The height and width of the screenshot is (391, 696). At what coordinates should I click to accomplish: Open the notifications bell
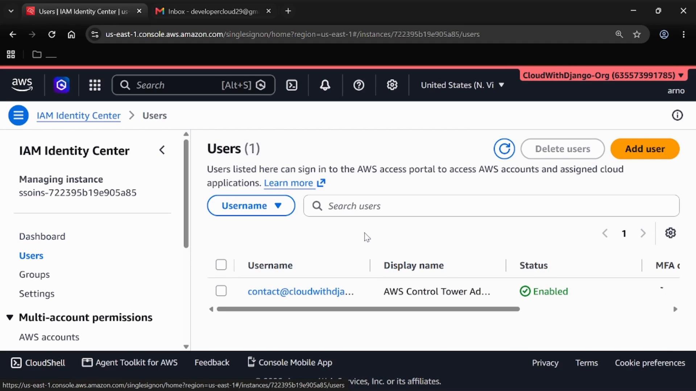(x=325, y=85)
